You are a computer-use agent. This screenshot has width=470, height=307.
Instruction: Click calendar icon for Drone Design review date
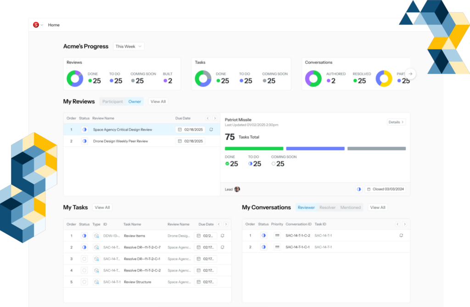tap(179, 141)
